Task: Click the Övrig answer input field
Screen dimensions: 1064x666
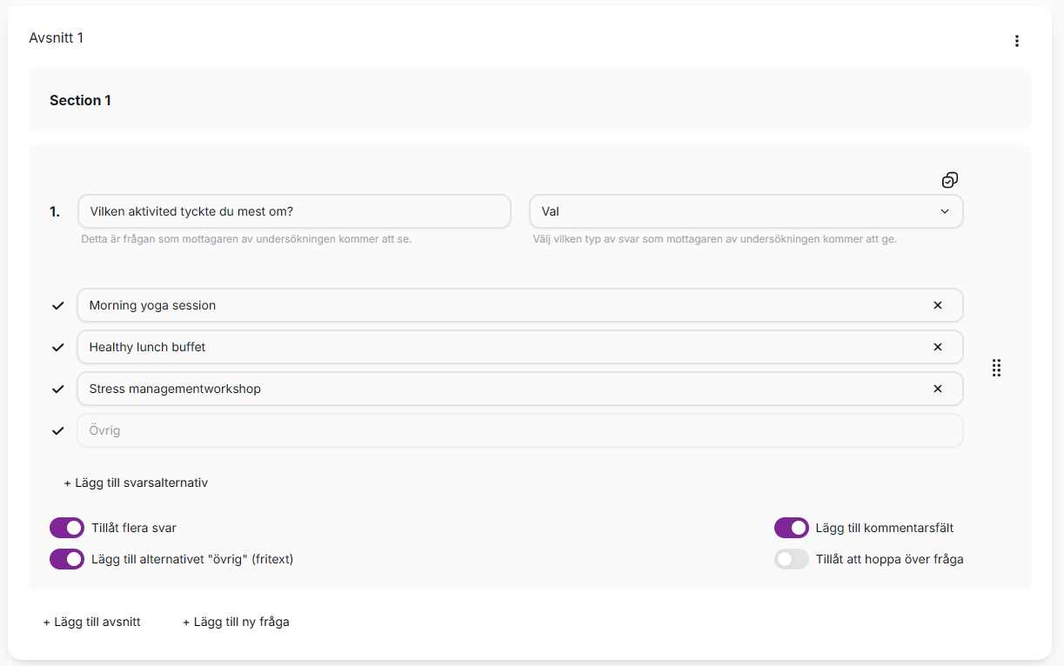Action: pyautogui.click(x=519, y=430)
